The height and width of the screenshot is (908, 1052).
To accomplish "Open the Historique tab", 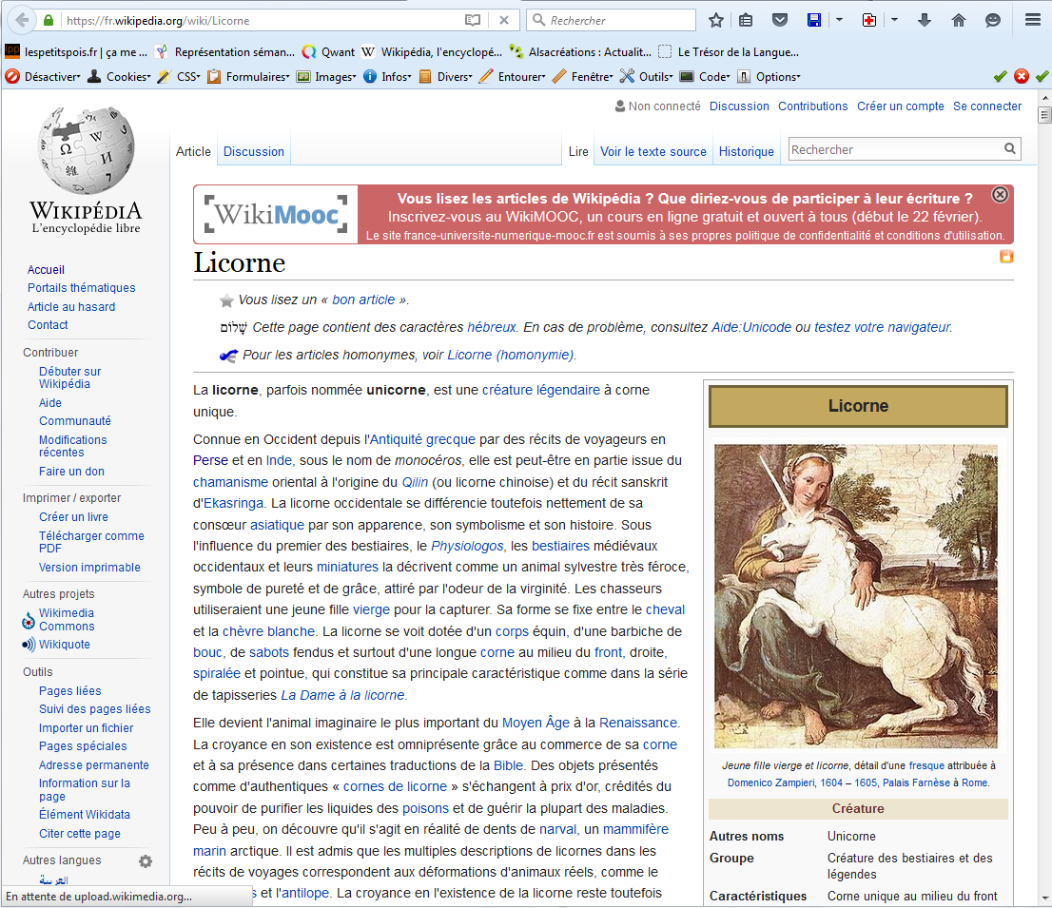I will point(746,151).
